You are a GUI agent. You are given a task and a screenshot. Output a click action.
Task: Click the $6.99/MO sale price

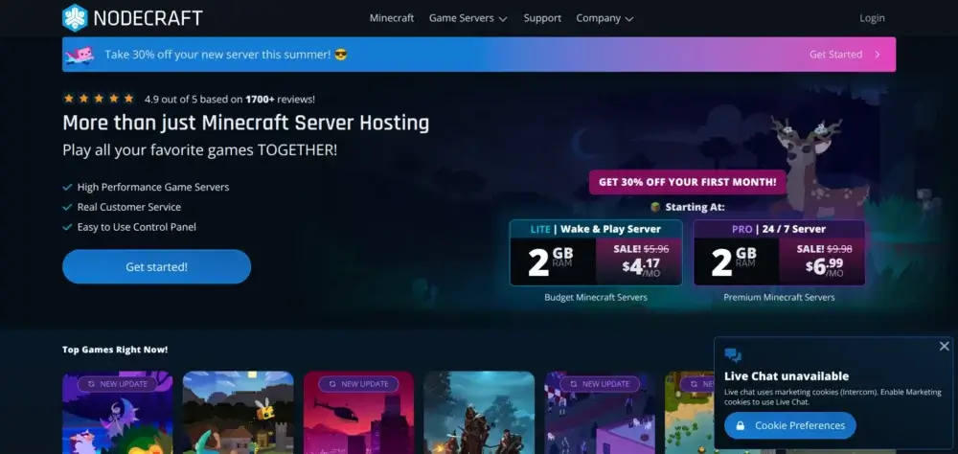point(826,266)
